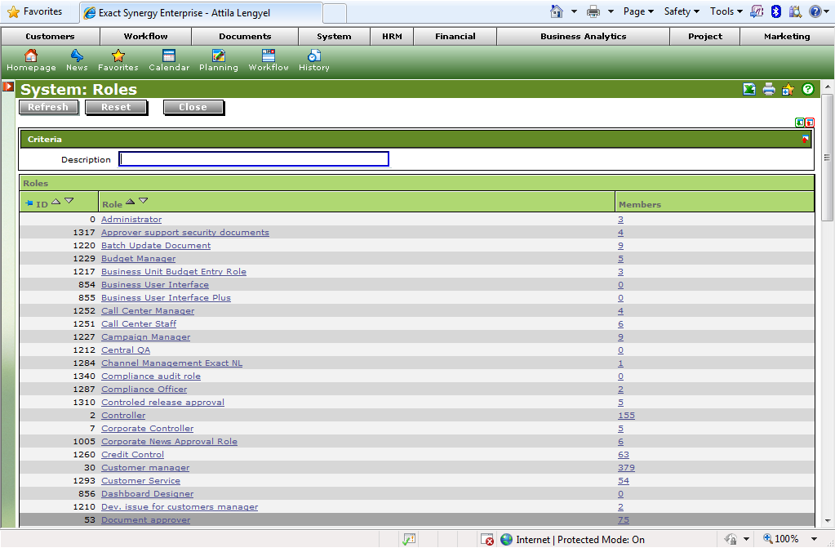
Task: Click the blocked pop-up icon in status bar
Action: 486,540
